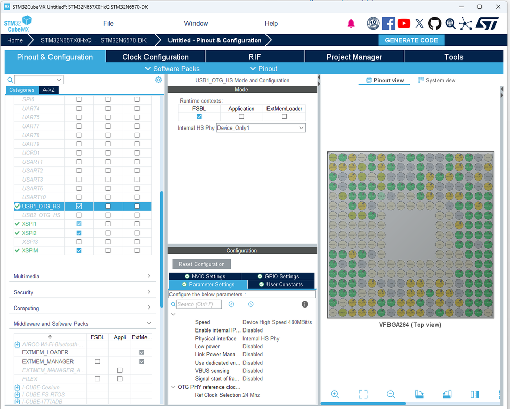Open the categories settings gear icon

pyautogui.click(x=158, y=80)
